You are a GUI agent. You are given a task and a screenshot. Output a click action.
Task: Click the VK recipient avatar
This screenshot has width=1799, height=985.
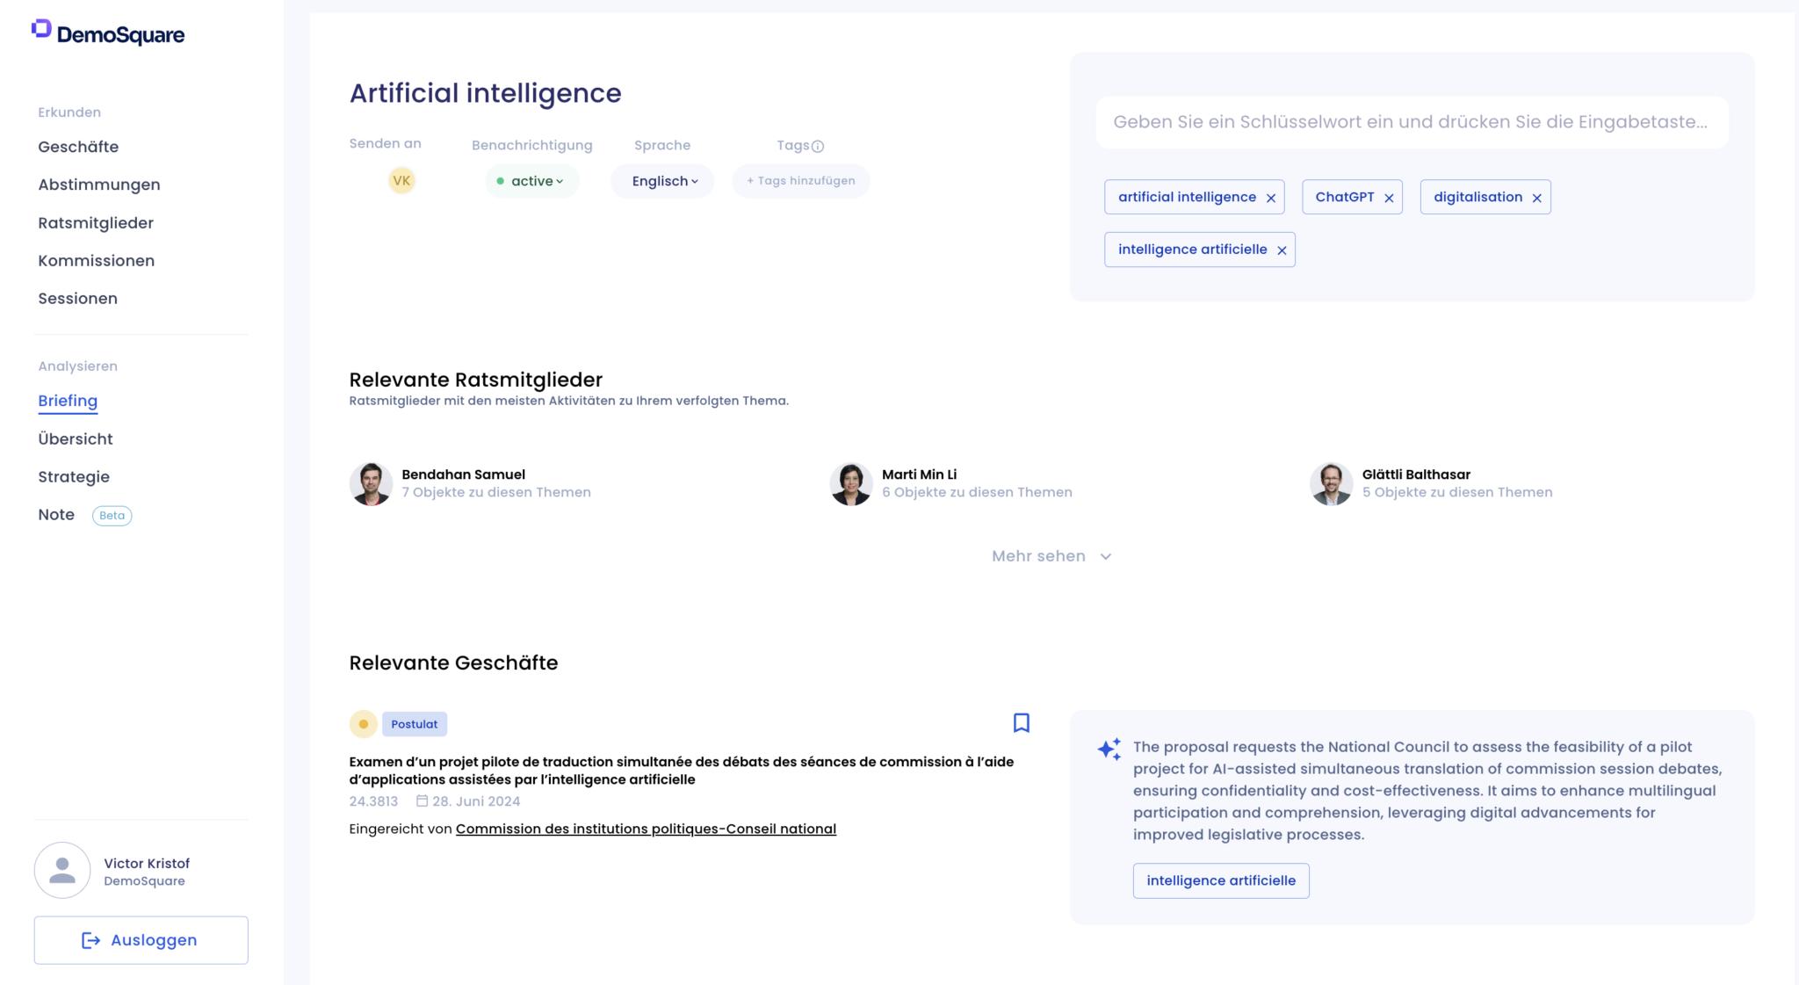(x=401, y=181)
